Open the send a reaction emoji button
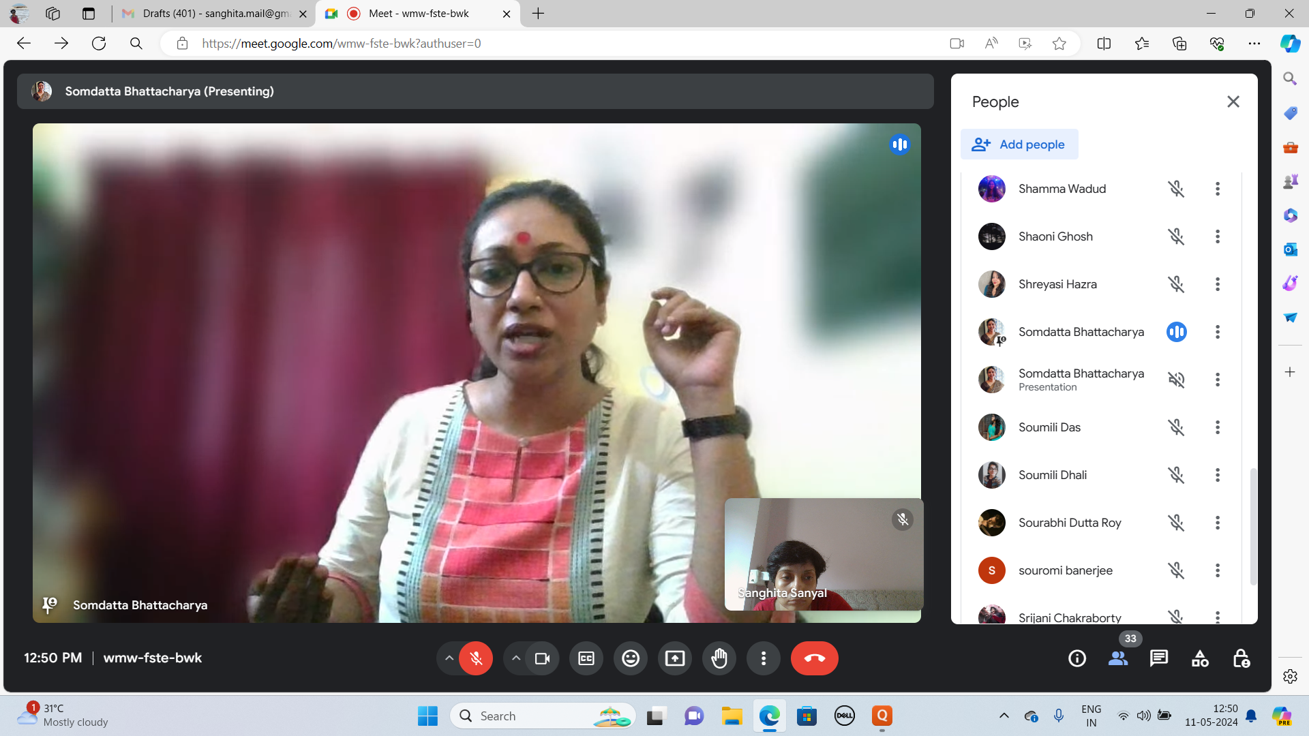1309x736 pixels. click(630, 658)
